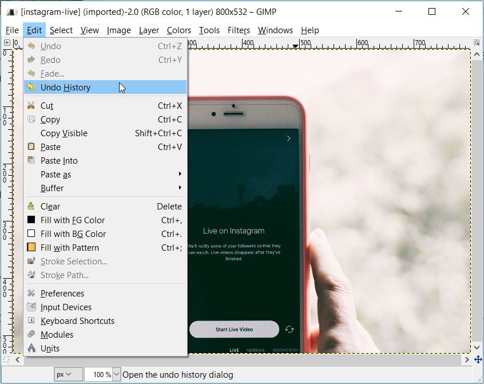Click the Keyboard Shortcuts icon
484x384 pixels.
(31, 320)
